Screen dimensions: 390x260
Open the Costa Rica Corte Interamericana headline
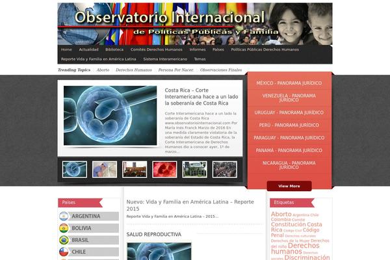(201, 97)
